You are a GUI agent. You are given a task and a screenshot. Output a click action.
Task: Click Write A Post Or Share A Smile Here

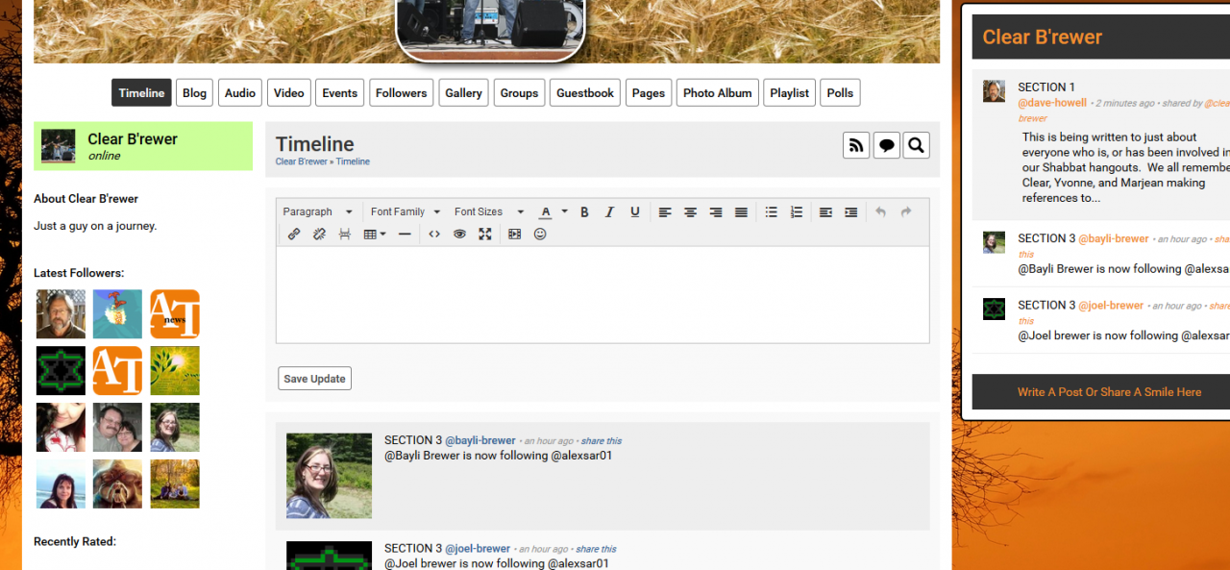1109,391
